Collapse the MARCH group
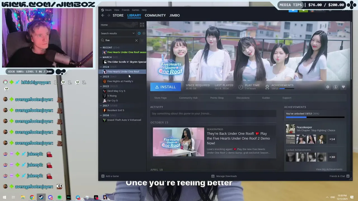358x201 pixels. [101, 57]
